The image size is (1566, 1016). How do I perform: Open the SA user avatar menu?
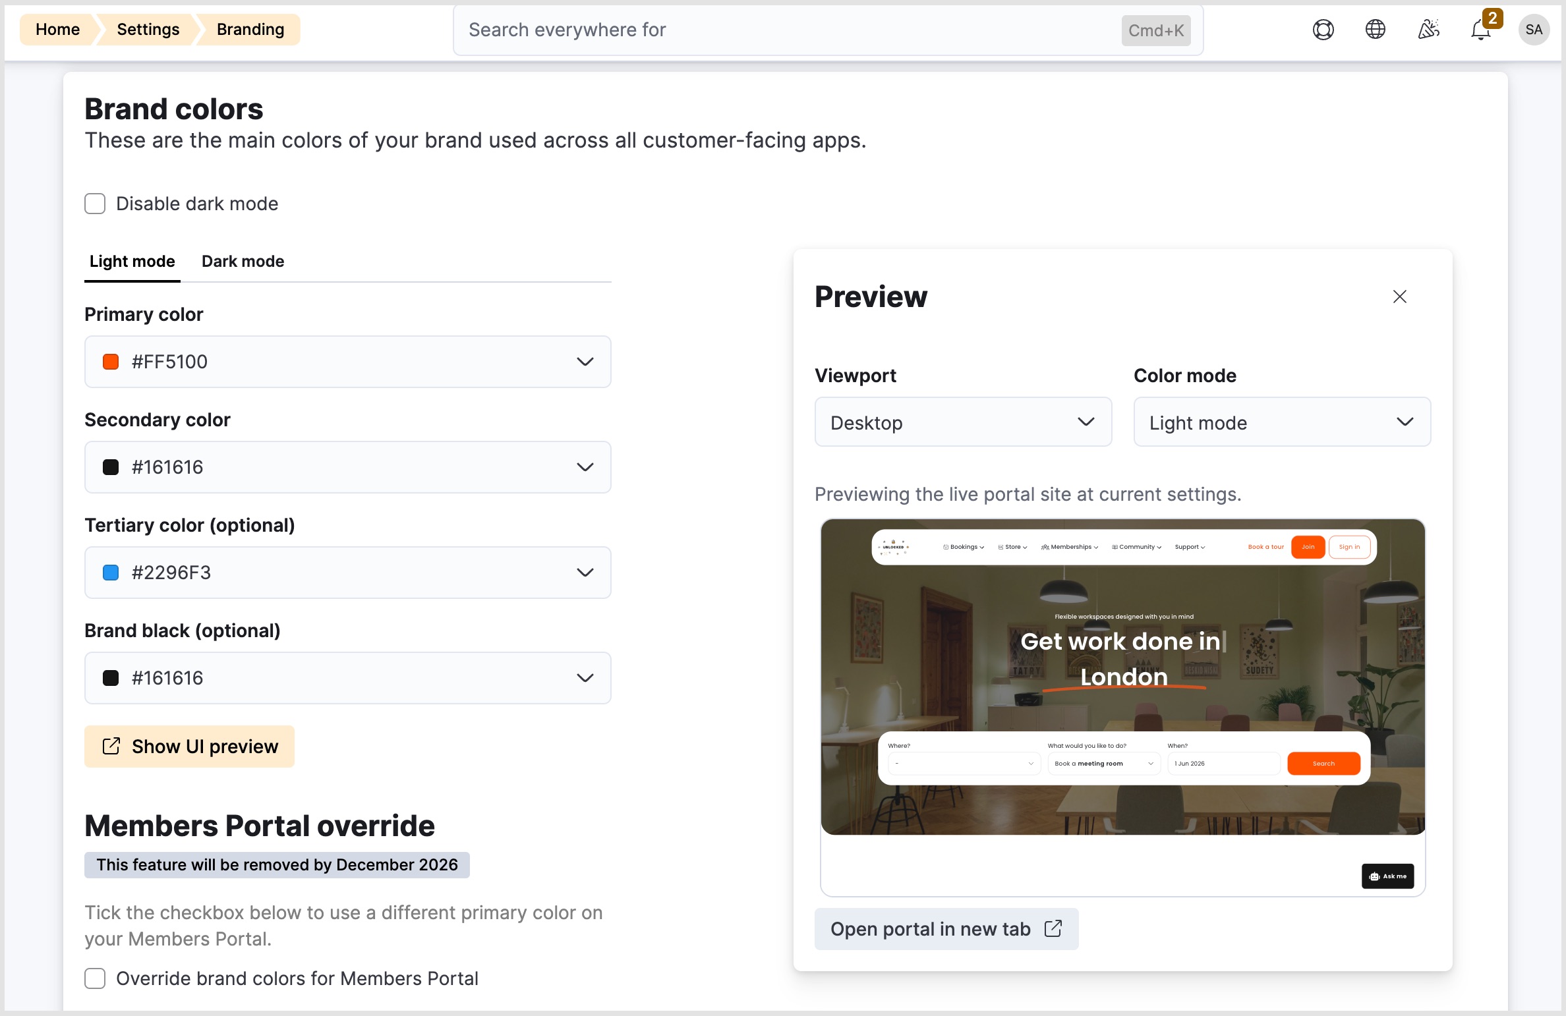pyautogui.click(x=1534, y=30)
